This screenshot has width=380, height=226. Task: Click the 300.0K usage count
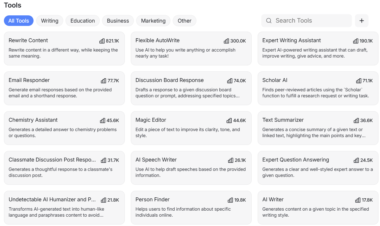[x=238, y=41]
